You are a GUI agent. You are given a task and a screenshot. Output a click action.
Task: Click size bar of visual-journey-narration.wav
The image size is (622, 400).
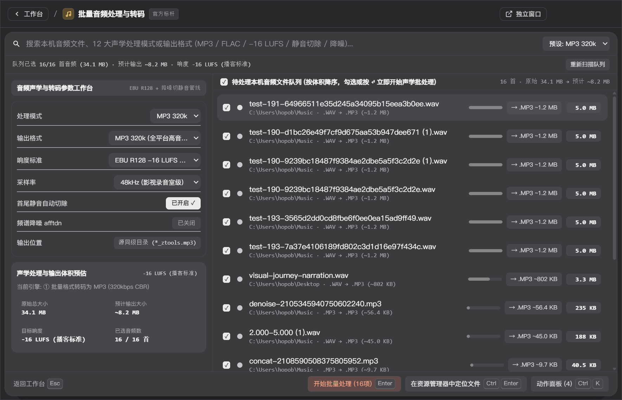(x=485, y=279)
